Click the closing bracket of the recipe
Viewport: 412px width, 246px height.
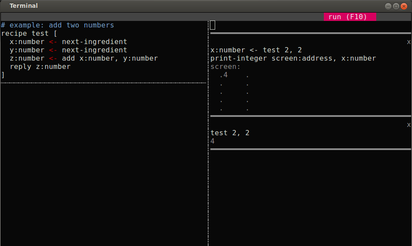coord(3,75)
